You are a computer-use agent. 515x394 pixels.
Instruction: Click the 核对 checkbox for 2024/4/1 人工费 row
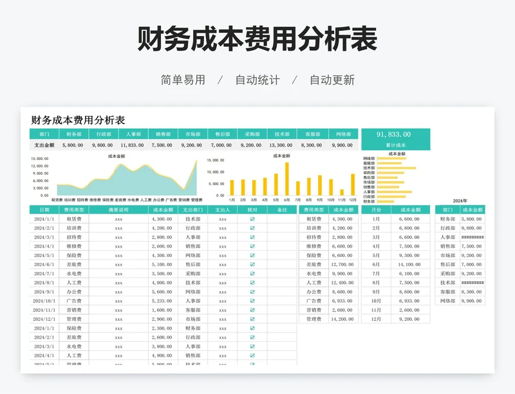pos(252,355)
